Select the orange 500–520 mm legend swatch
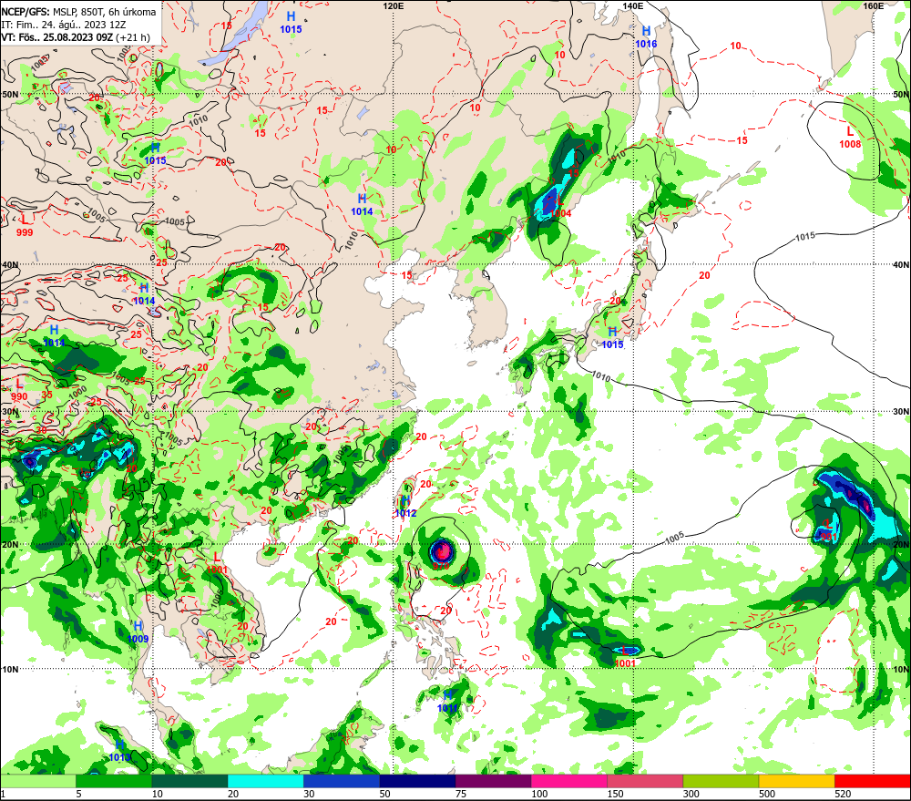 coord(797,781)
